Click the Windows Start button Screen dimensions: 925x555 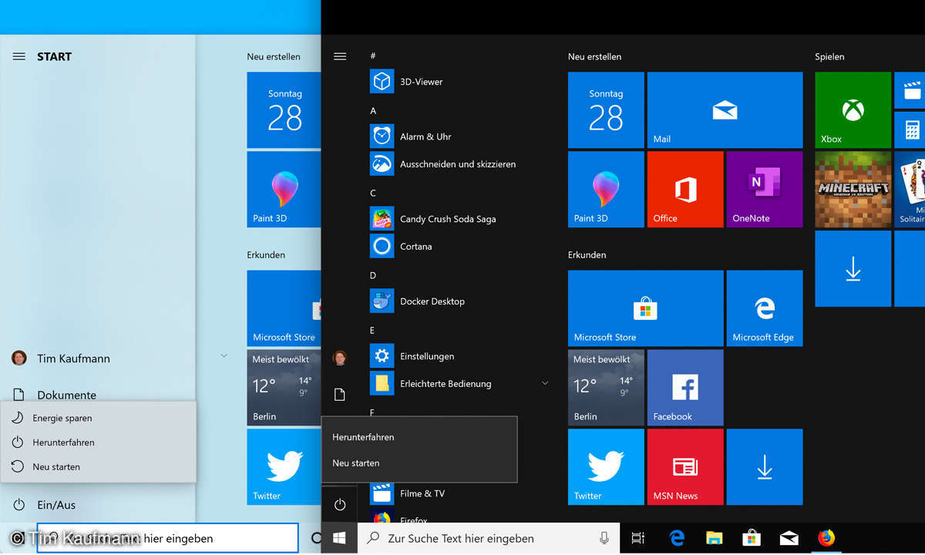click(340, 538)
